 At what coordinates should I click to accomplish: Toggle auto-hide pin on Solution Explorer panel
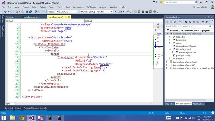pyautogui.click(x=209, y=17)
